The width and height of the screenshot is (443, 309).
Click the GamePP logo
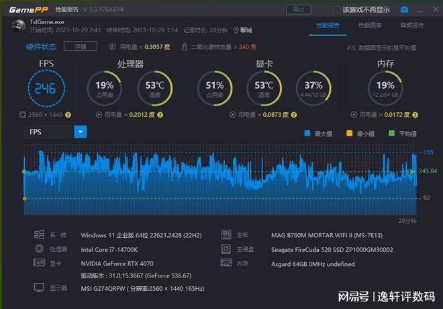point(28,10)
